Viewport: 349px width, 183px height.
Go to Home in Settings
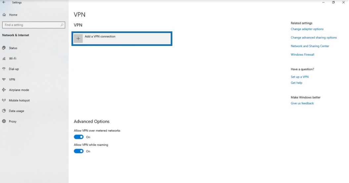pos(13,15)
